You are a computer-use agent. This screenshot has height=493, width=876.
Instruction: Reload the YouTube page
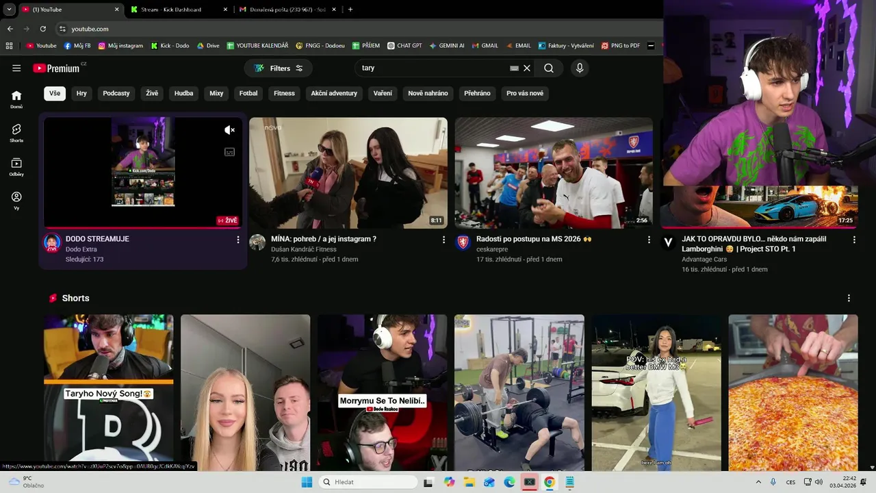click(x=42, y=29)
